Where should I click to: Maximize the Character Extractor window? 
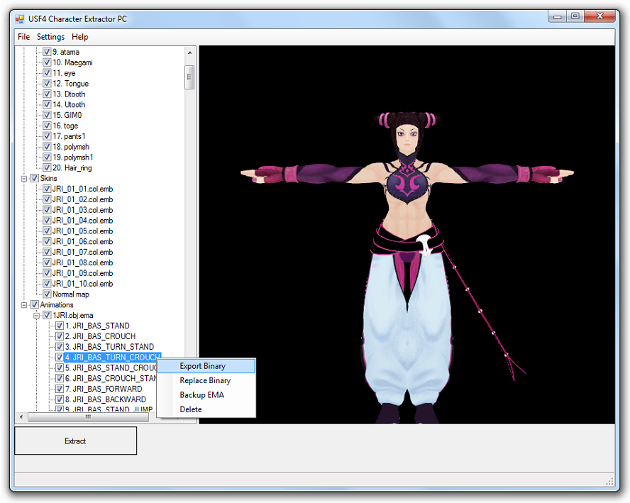[x=575, y=16]
